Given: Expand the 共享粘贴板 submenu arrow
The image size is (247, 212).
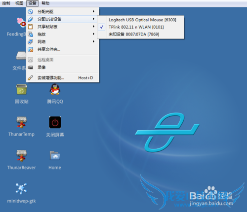Looking at the screenshot, I should [x=93, y=26].
